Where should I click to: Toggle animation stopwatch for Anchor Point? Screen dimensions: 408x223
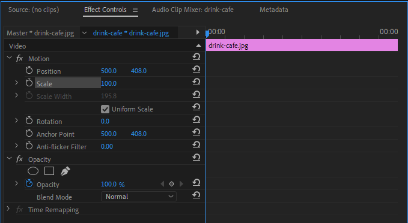(29, 134)
